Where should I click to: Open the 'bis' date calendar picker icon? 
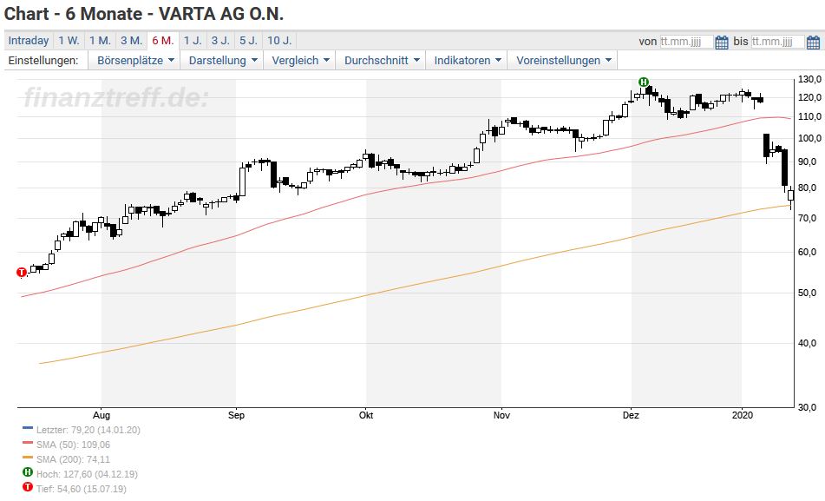point(813,42)
